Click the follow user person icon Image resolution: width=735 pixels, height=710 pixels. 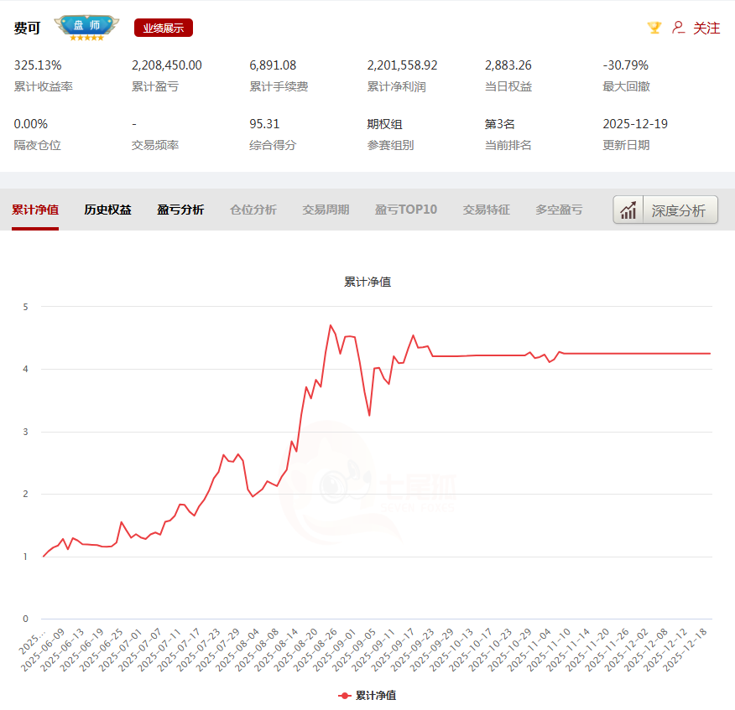(x=678, y=28)
